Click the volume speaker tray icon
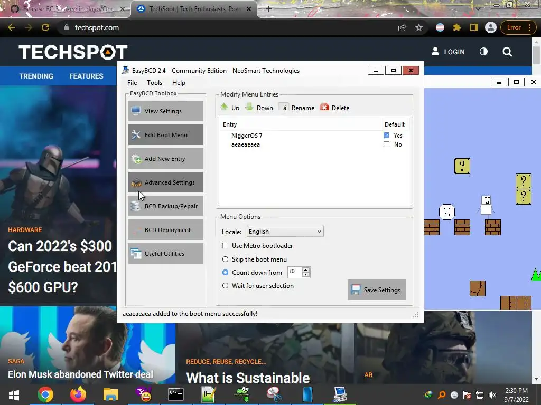This screenshot has height=405, width=541. [492, 395]
